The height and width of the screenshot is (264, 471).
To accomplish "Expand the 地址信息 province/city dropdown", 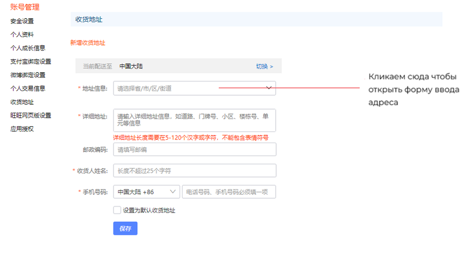I will point(188,89).
